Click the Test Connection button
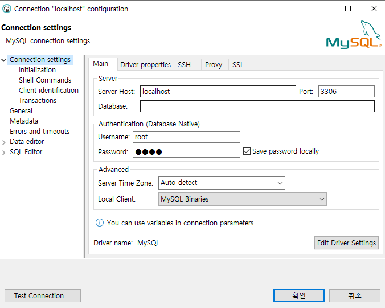 tap(43, 295)
